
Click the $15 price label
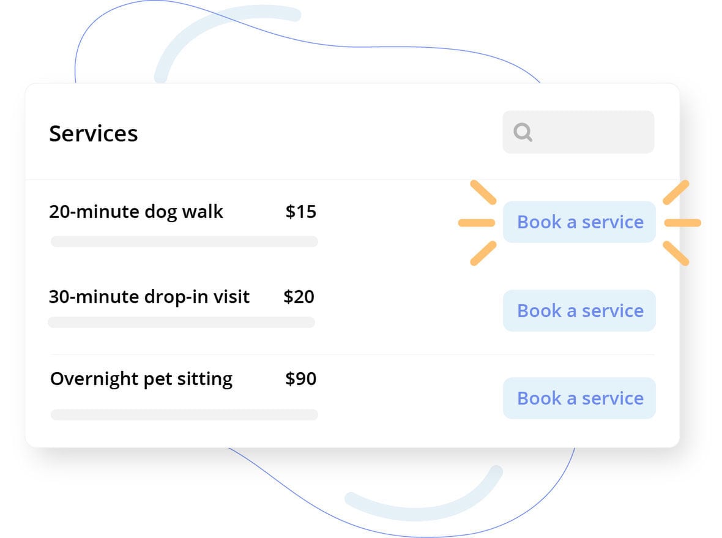click(301, 212)
